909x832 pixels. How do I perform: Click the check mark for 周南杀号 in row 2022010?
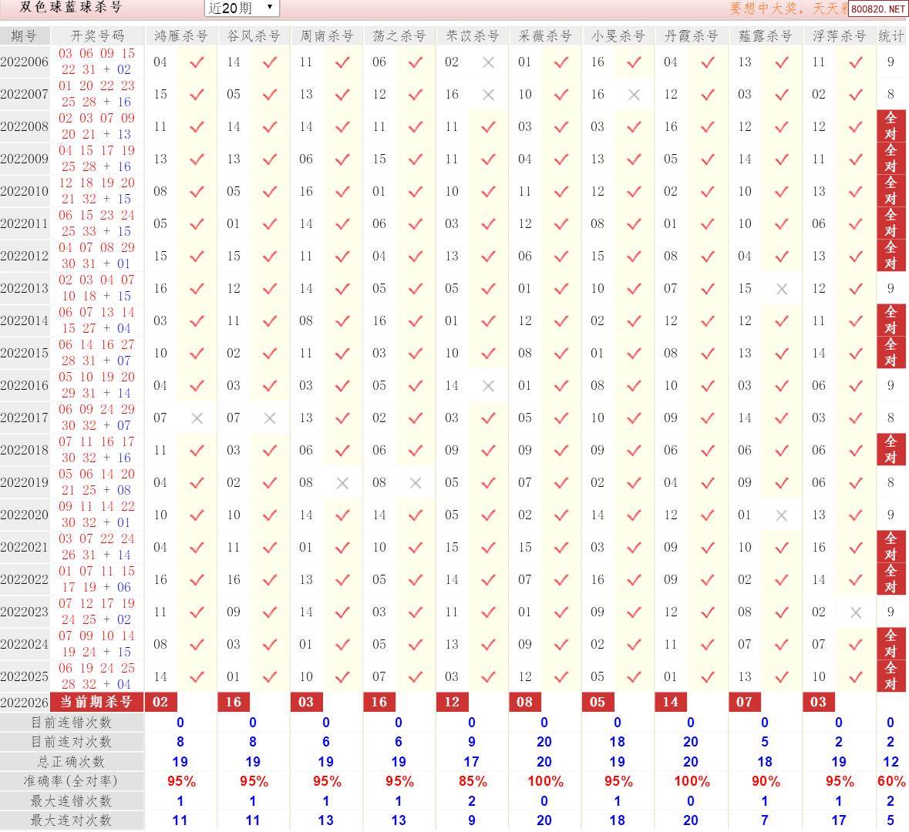point(342,191)
